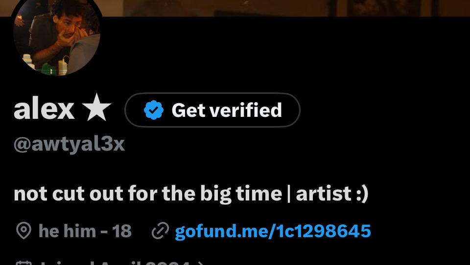Click the location pin icon
Viewport: 470px width, 265px height.
pos(23,231)
